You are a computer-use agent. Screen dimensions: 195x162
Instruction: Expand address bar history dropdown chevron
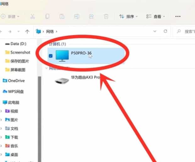[154, 31]
